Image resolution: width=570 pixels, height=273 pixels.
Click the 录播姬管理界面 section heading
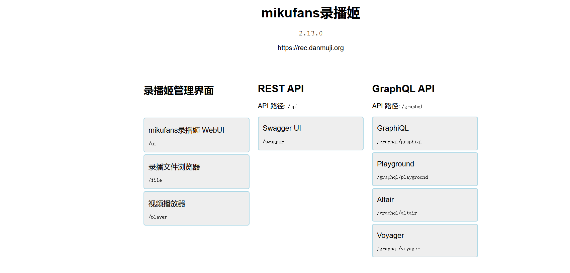[179, 91]
